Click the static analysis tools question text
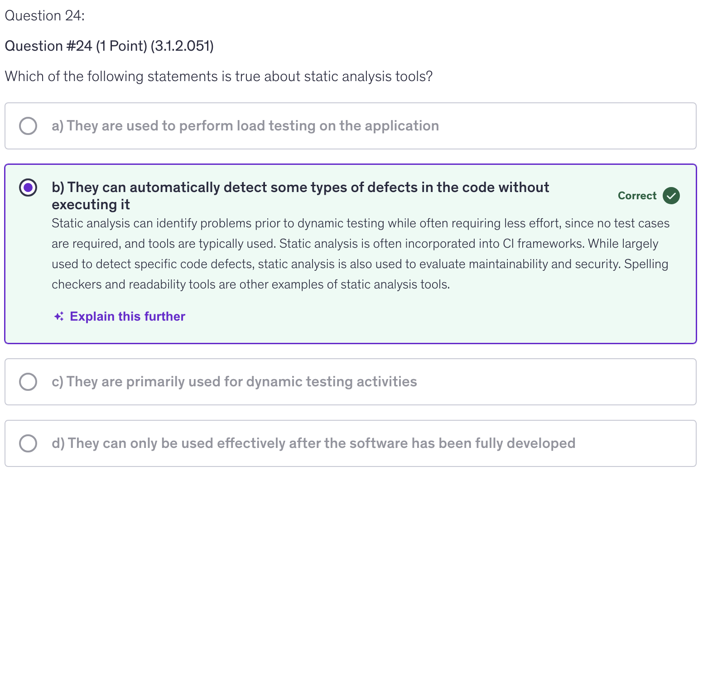Screen dimensions: 703x673 [x=218, y=77]
